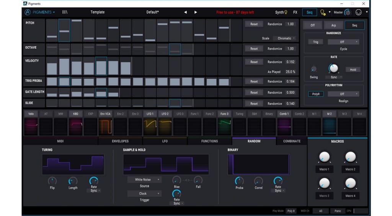
Task: Open the Polyrhythm Realign Off dropdown
Action: click(x=343, y=94)
